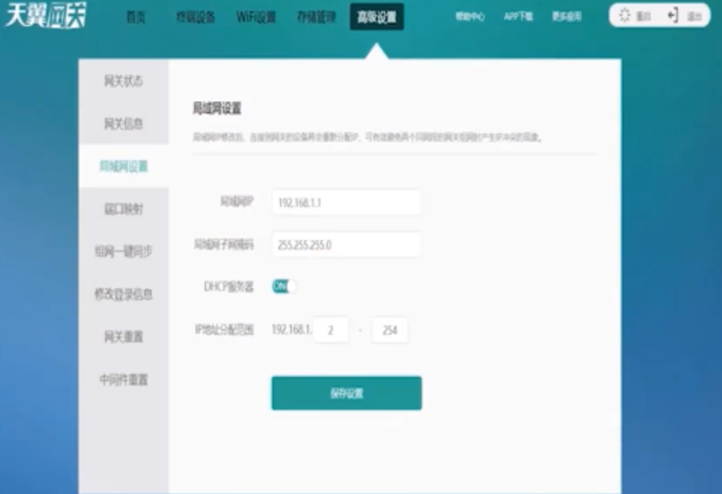Open the 存储管理 tab
The image size is (722, 494).
click(x=316, y=17)
